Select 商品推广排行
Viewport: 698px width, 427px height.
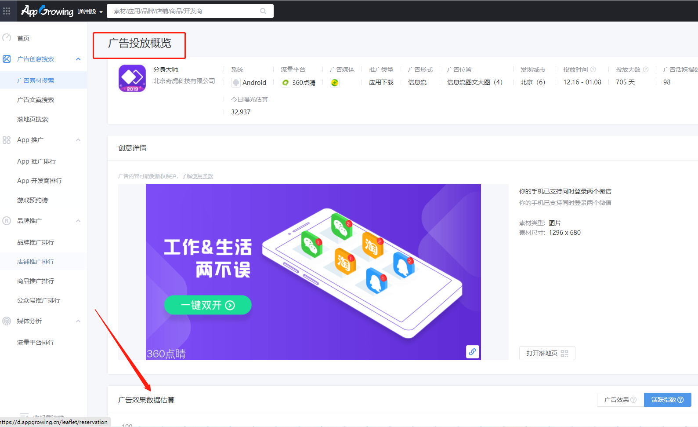tap(36, 281)
